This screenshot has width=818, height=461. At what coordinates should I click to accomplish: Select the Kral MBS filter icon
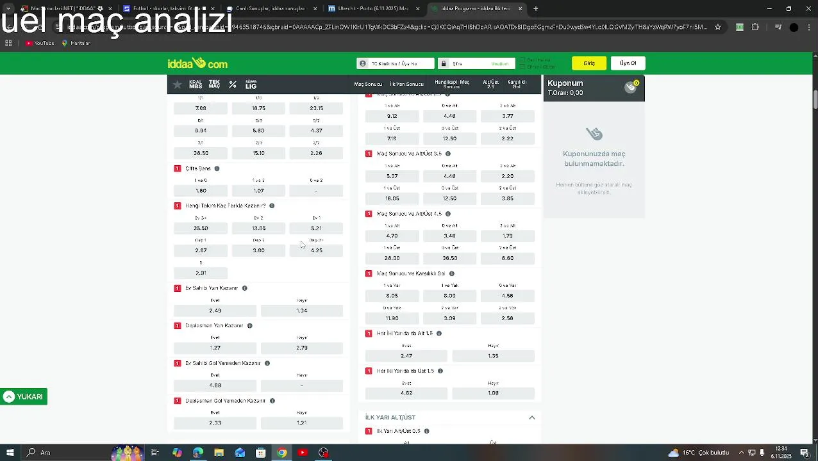196,85
